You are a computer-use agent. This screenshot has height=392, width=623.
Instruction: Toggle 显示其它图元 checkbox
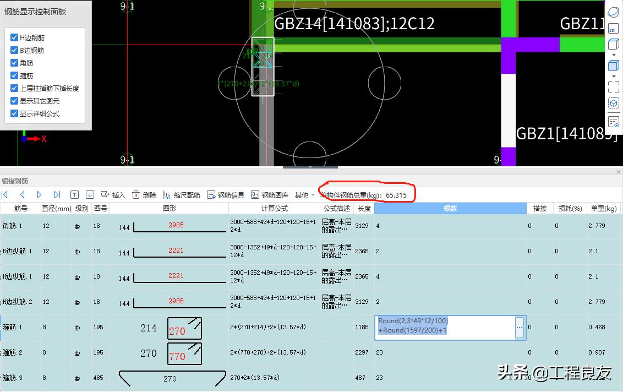14,101
